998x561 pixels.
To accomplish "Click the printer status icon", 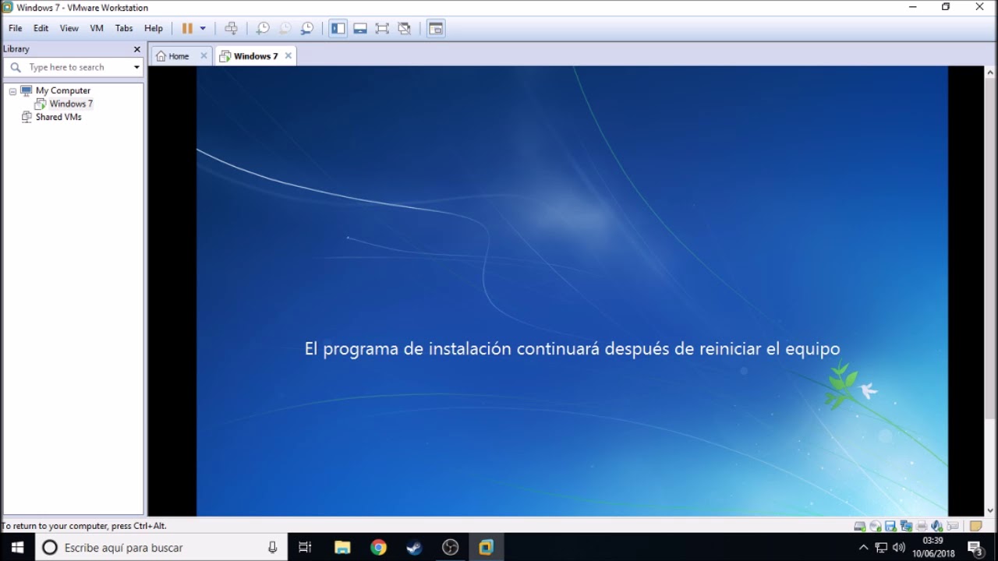I will pos(922,526).
